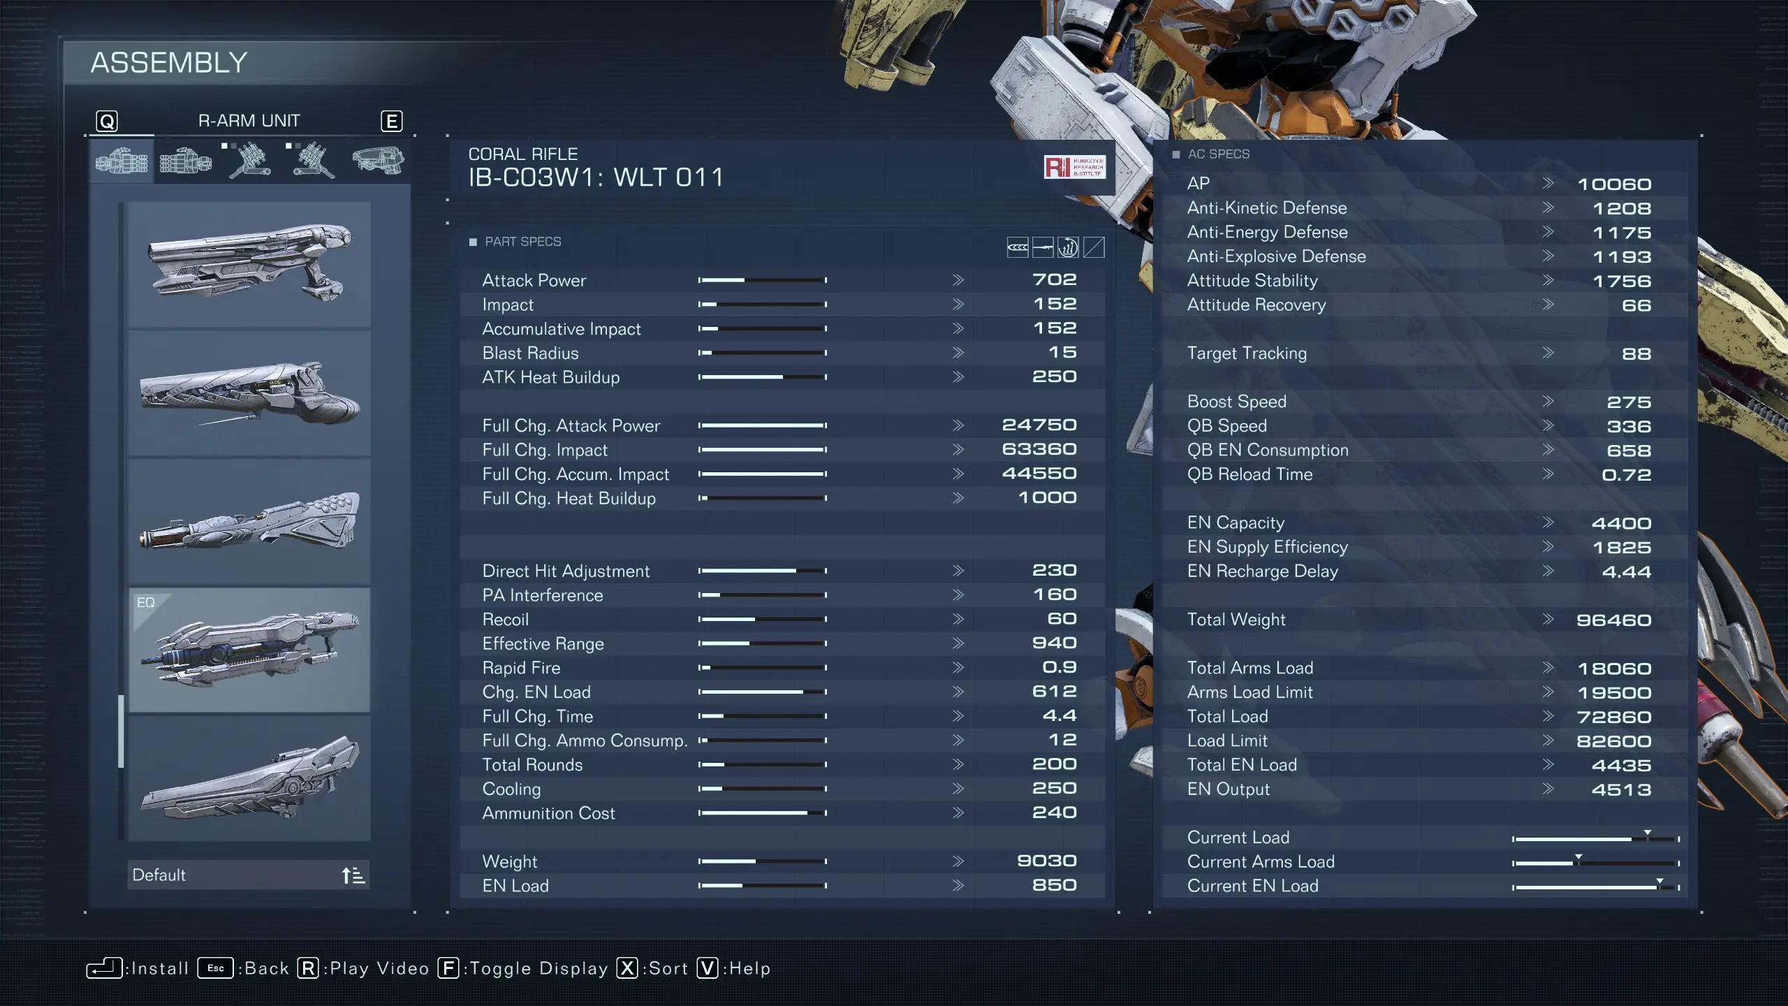The height and width of the screenshot is (1006, 1788).
Task: Expand the AP stat details arrow
Action: click(x=1545, y=183)
